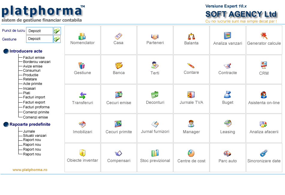Click the platphorma logo
The image size is (285, 195).
point(43,11)
